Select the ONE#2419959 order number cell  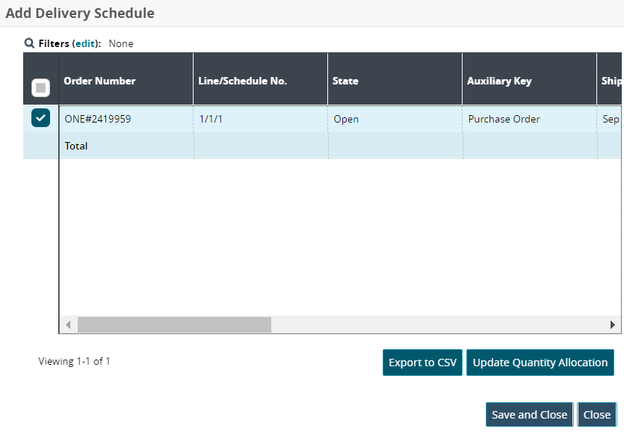[98, 119]
